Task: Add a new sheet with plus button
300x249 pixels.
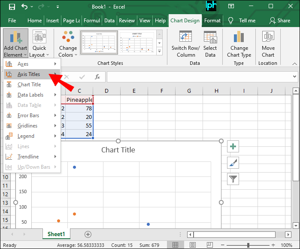Action: coord(88,234)
